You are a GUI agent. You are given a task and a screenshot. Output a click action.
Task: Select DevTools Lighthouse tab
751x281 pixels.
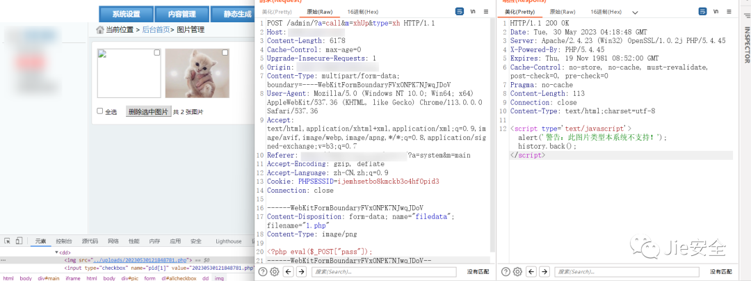229,241
